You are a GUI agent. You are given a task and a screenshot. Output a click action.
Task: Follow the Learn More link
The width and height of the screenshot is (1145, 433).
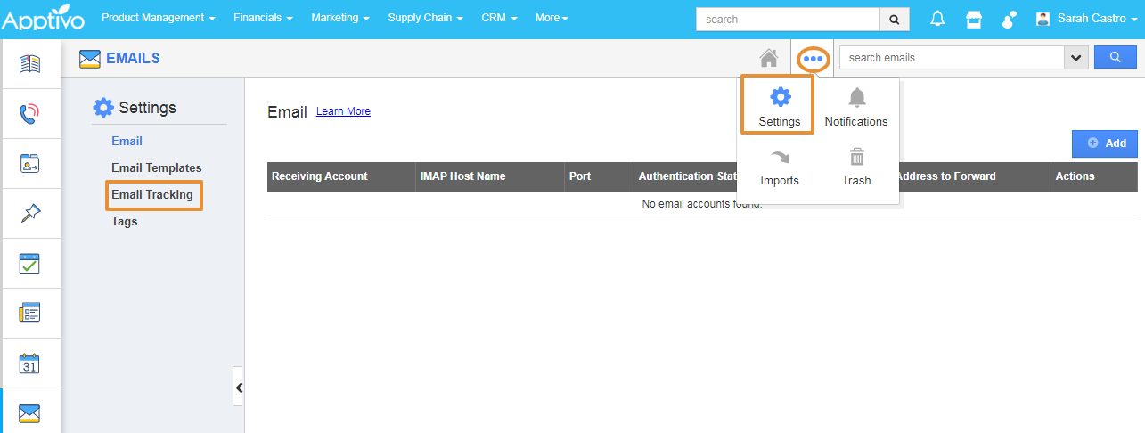tap(343, 111)
